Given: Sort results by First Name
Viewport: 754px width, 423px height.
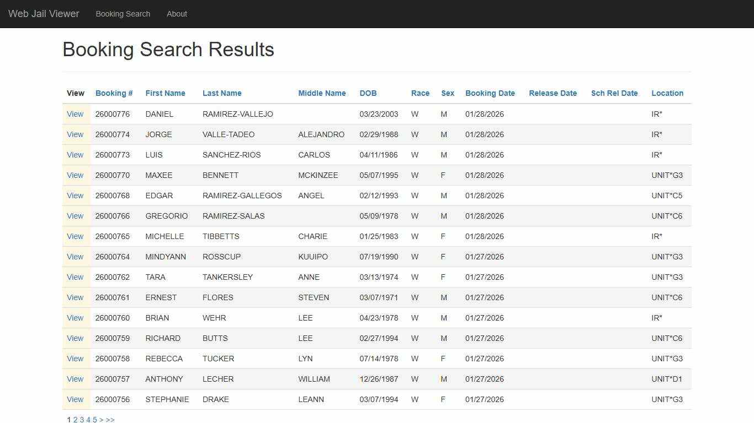Looking at the screenshot, I should click(165, 93).
